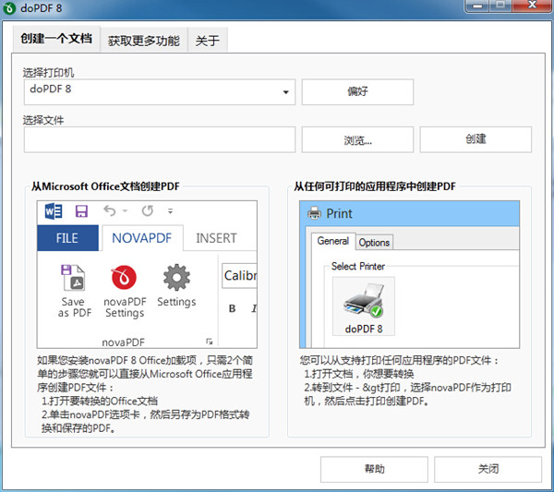Click the doPDF logo in title bar
554x492 pixels.
point(9,7)
